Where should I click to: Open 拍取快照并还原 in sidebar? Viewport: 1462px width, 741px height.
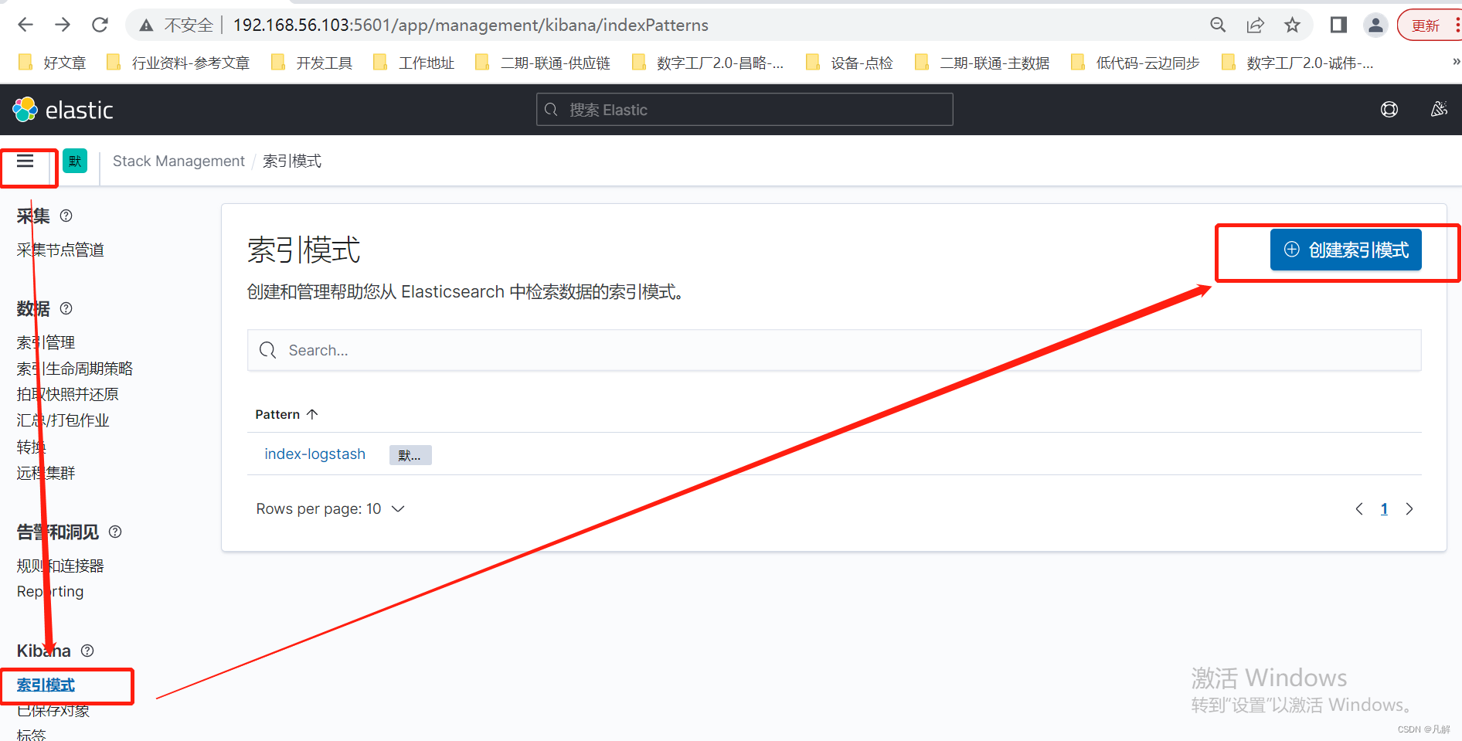tap(67, 394)
